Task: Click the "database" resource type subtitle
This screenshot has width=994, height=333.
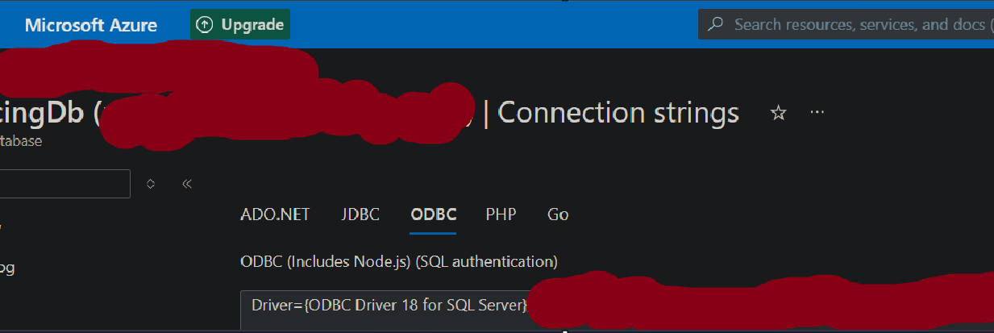Action: point(21,141)
